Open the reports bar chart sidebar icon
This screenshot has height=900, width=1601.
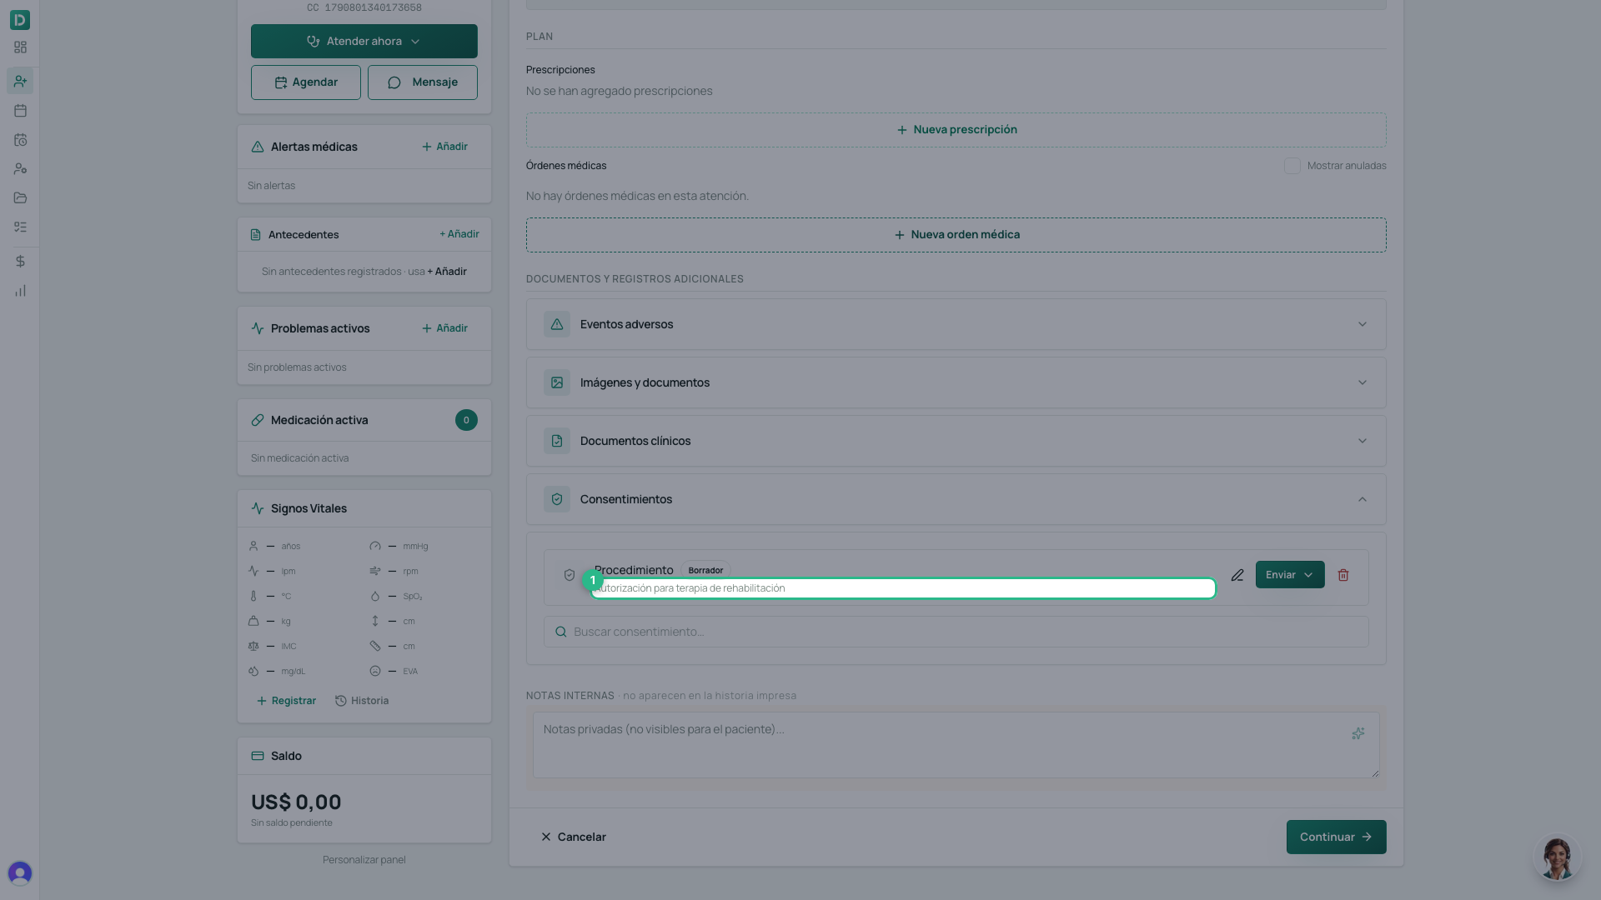click(x=20, y=291)
